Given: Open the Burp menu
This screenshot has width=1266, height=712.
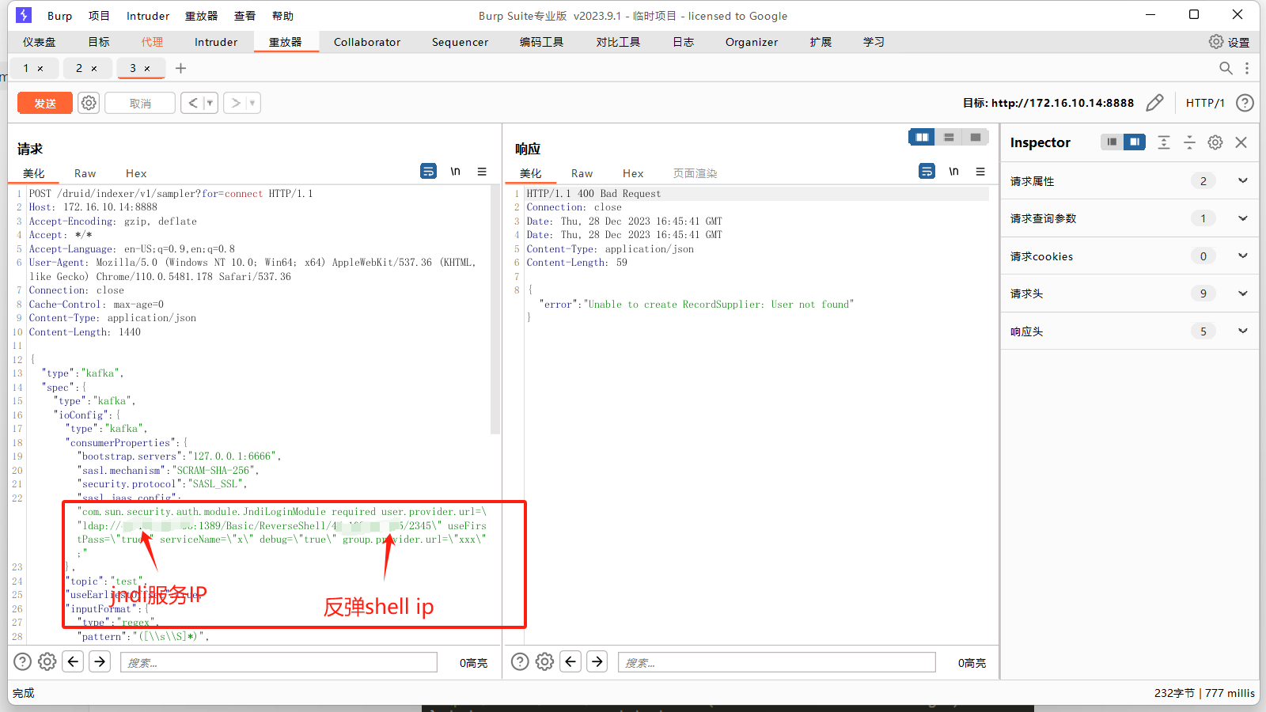Looking at the screenshot, I should coord(59,16).
